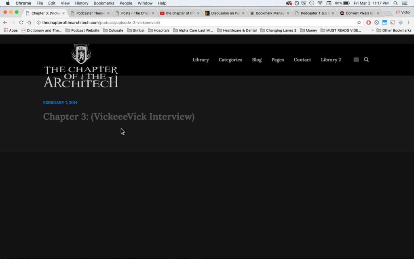Image resolution: width=414 pixels, height=259 pixels.
Task: Expand the hidden bookmarks overflow chevron
Action: tap(372, 30)
